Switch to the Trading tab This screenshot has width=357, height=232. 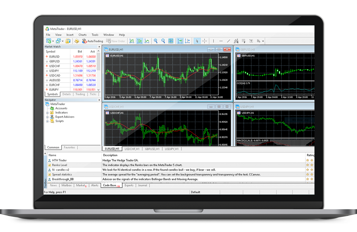click(x=80, y=94)
